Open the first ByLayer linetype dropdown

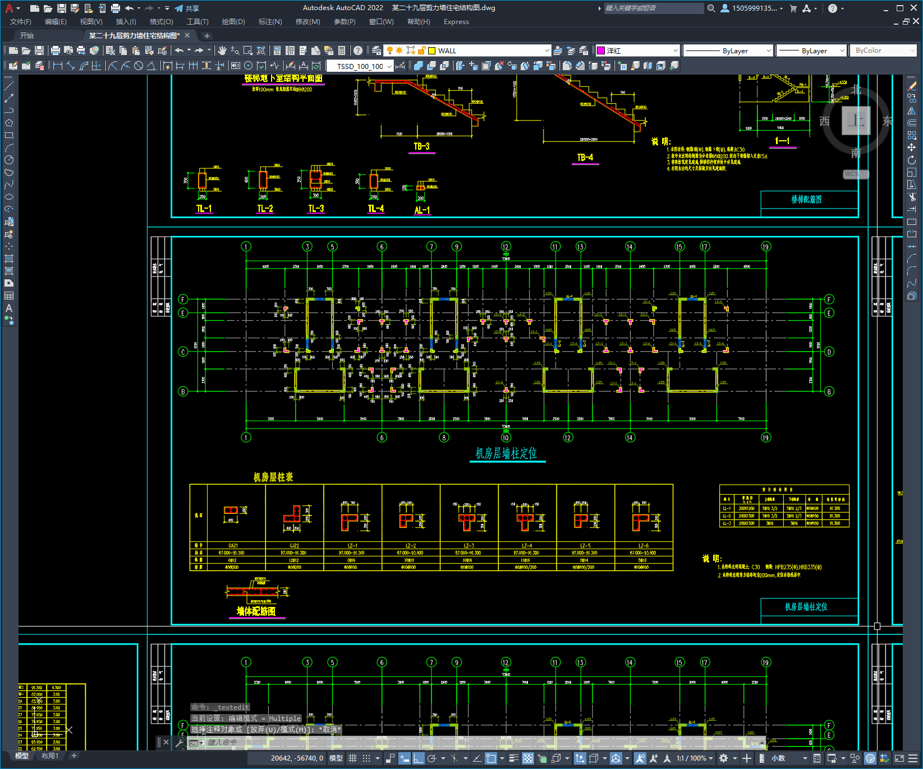(768, 50)
